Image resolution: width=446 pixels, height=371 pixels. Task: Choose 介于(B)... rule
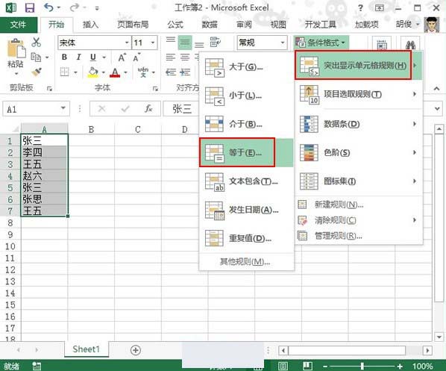pos(246,124)
